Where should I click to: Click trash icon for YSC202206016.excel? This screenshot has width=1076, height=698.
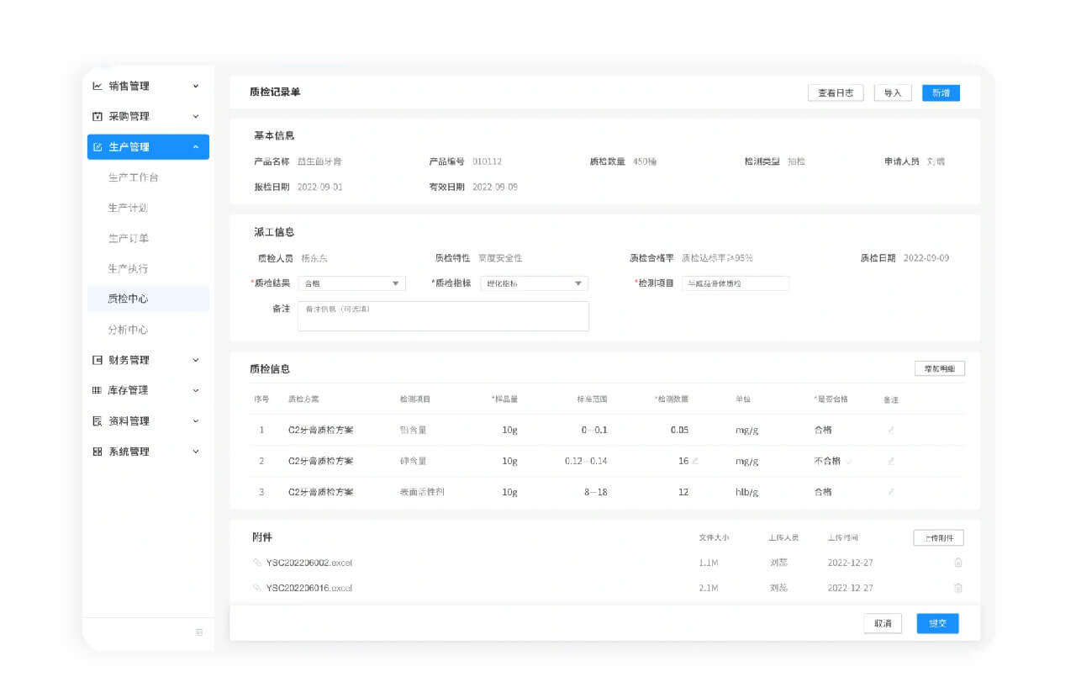point(957,588)
